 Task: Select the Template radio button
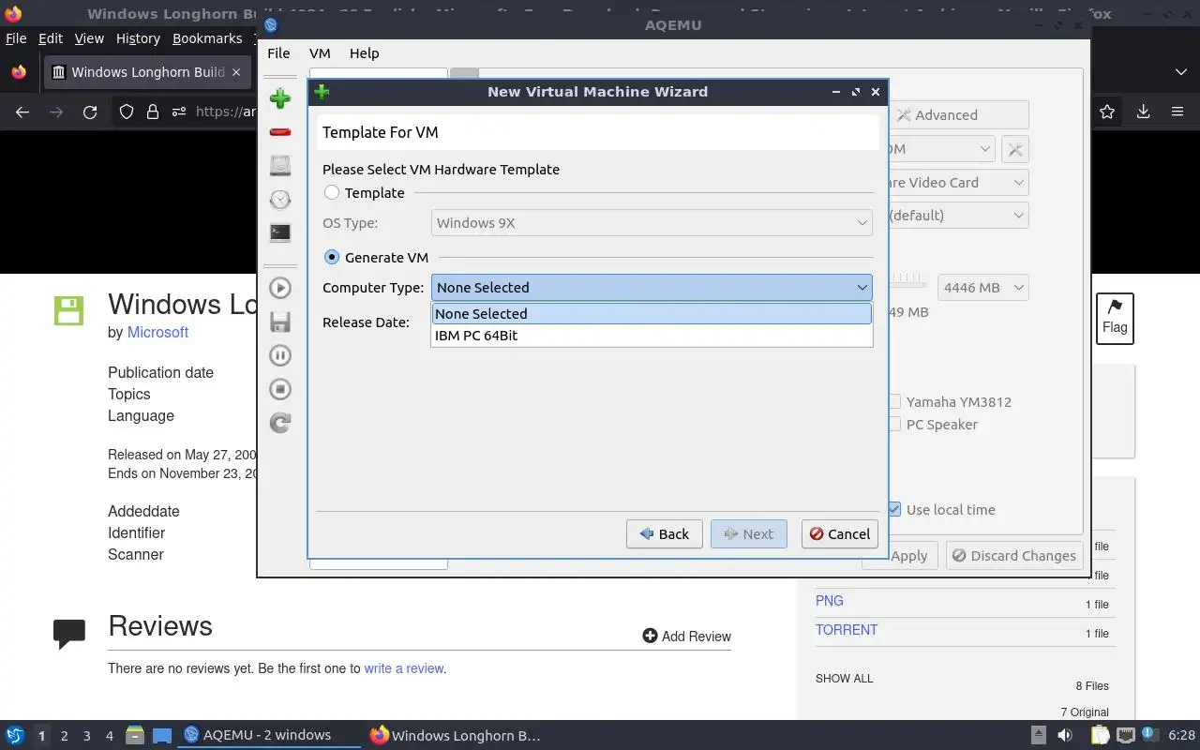[x=332, y=192]
